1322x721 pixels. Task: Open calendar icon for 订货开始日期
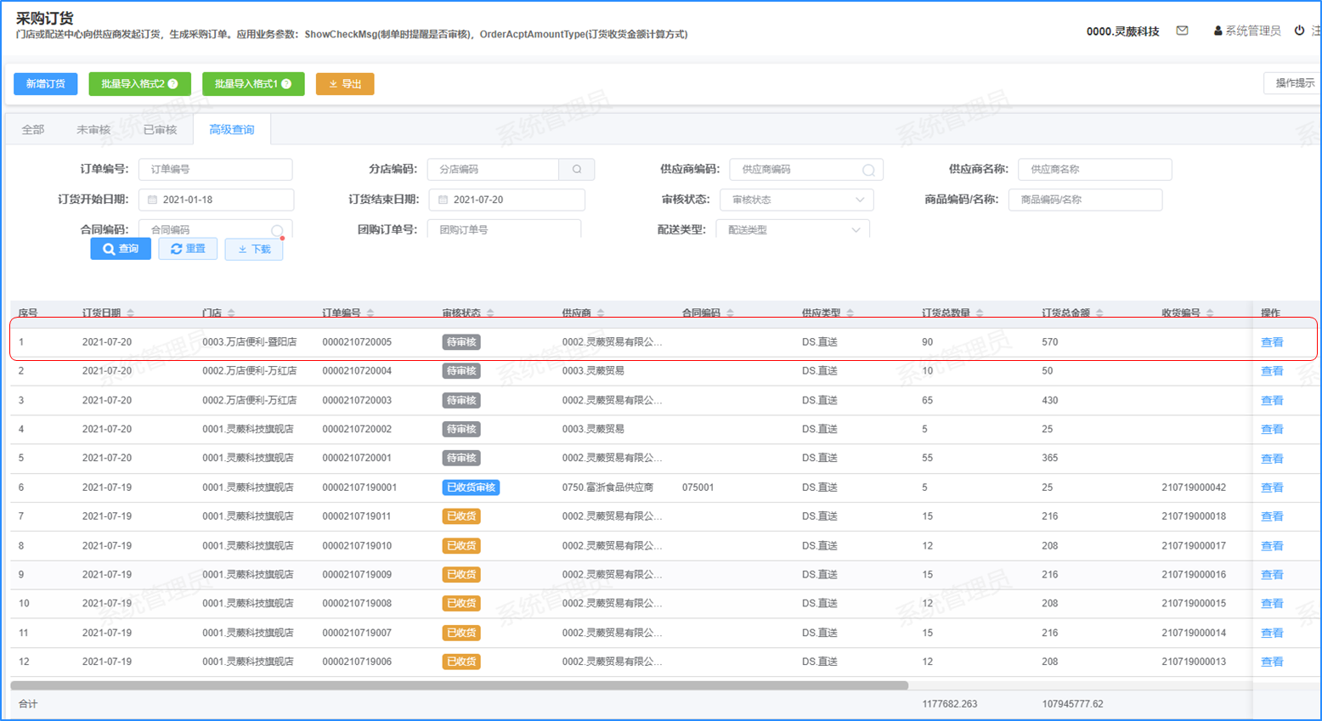point(153,200)
